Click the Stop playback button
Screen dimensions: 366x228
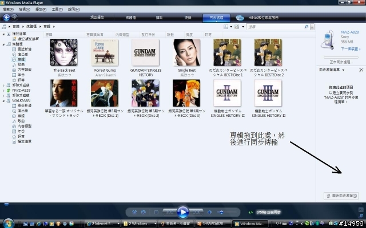click(156, 212)
